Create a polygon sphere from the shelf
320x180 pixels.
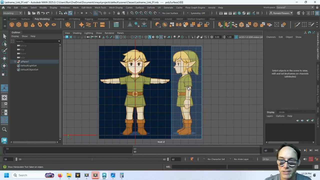(x=12, y=24)
